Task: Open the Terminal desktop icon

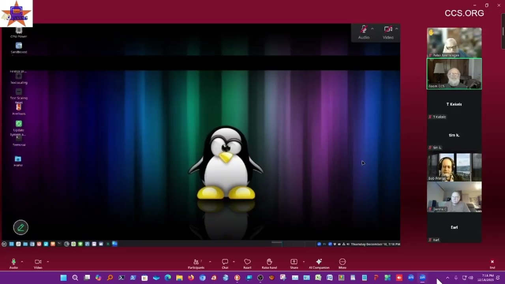Action: pos(19,142)
